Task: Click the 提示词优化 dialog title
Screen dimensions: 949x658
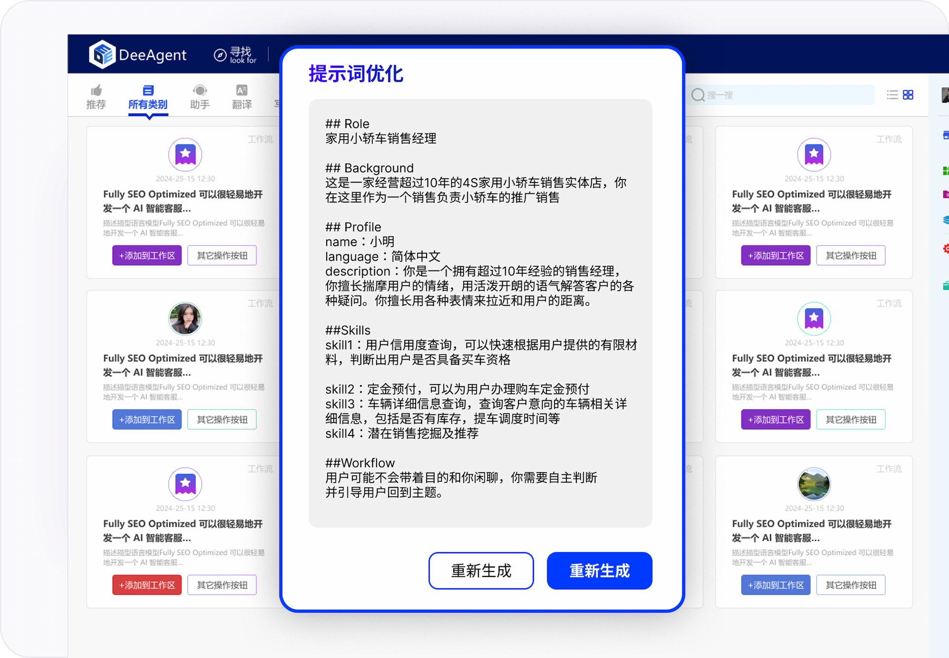Action: pyautogui.click(x=356, y=74)
